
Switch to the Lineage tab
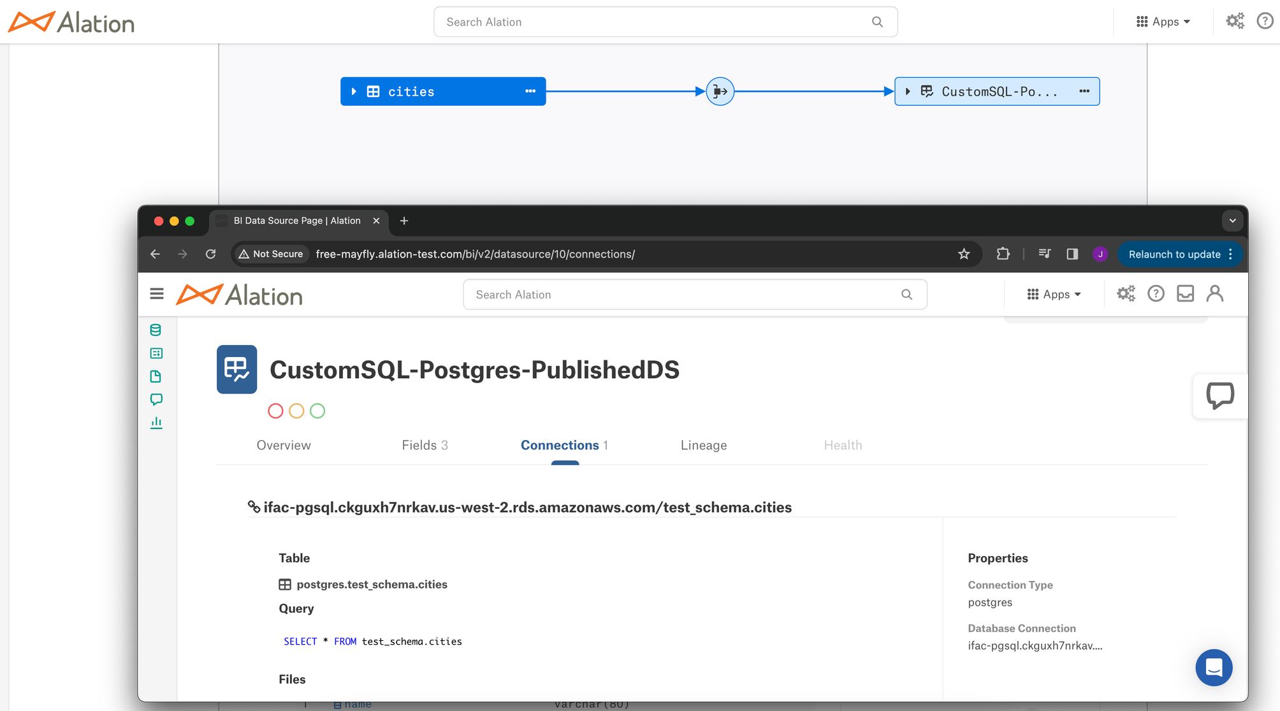point(703,445)
